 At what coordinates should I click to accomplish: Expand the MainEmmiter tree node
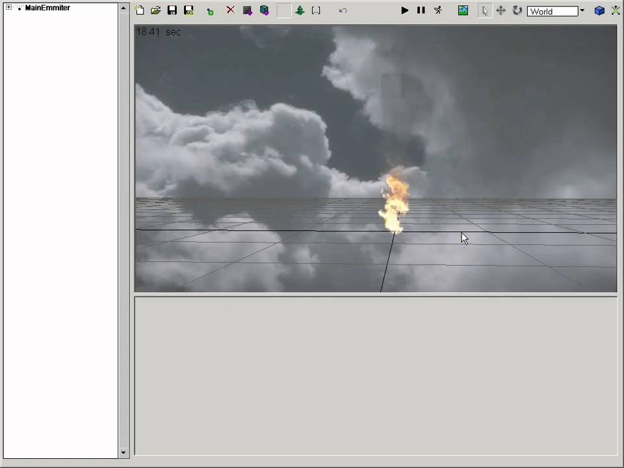(8, 7)
